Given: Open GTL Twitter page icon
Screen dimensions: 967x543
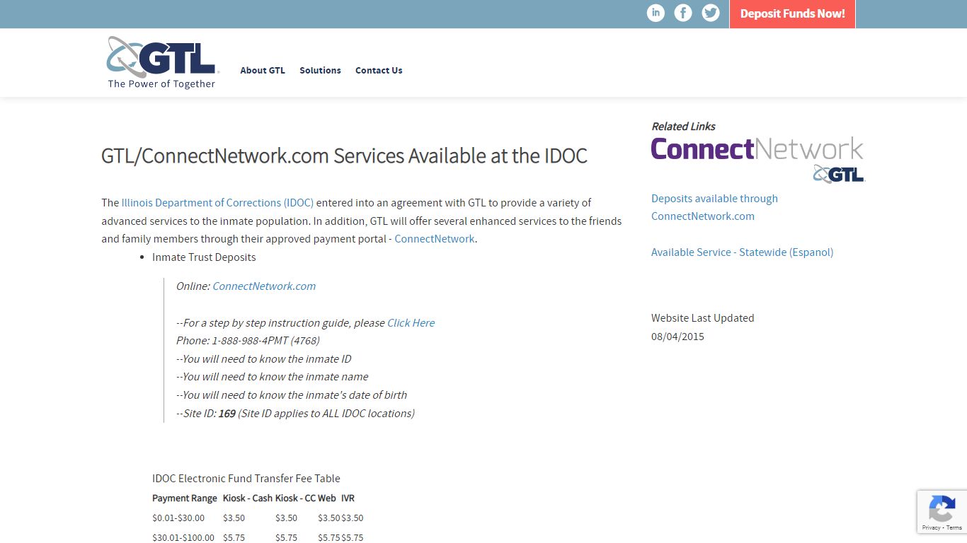Looking at the screenshot, I should tap(711, 13).
